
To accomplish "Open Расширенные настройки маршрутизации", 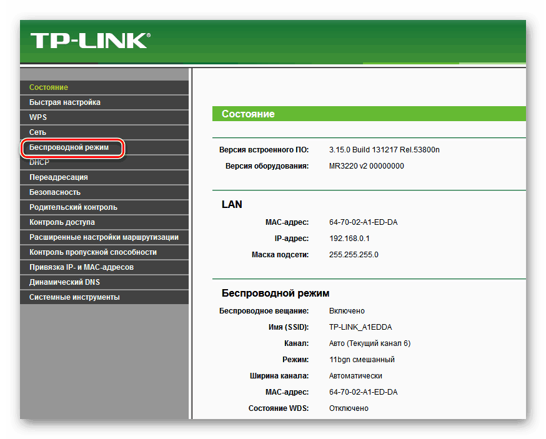I will click(104, 237).
